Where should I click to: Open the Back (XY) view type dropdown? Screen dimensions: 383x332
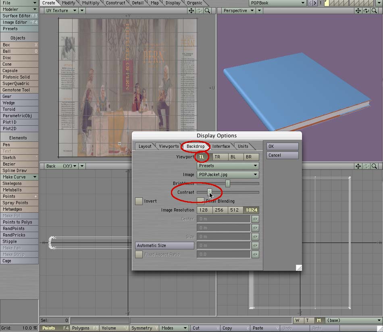[x=61, y=166]
